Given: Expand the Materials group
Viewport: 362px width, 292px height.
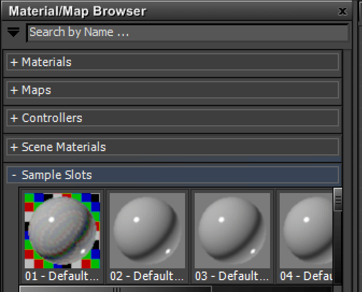Looking at the screenshot, I should pos(173,62).
